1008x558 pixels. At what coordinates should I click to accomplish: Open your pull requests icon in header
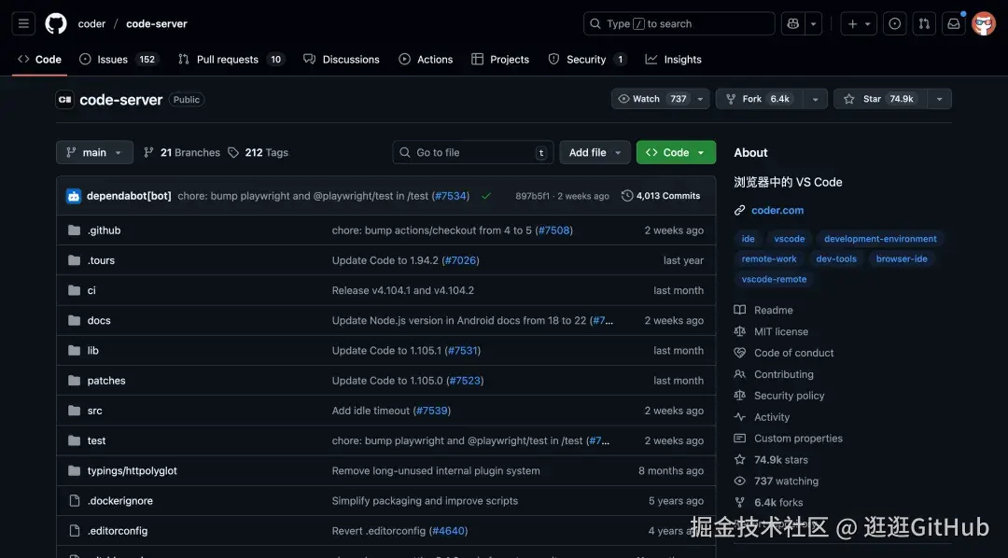click(x=924, y=23)
